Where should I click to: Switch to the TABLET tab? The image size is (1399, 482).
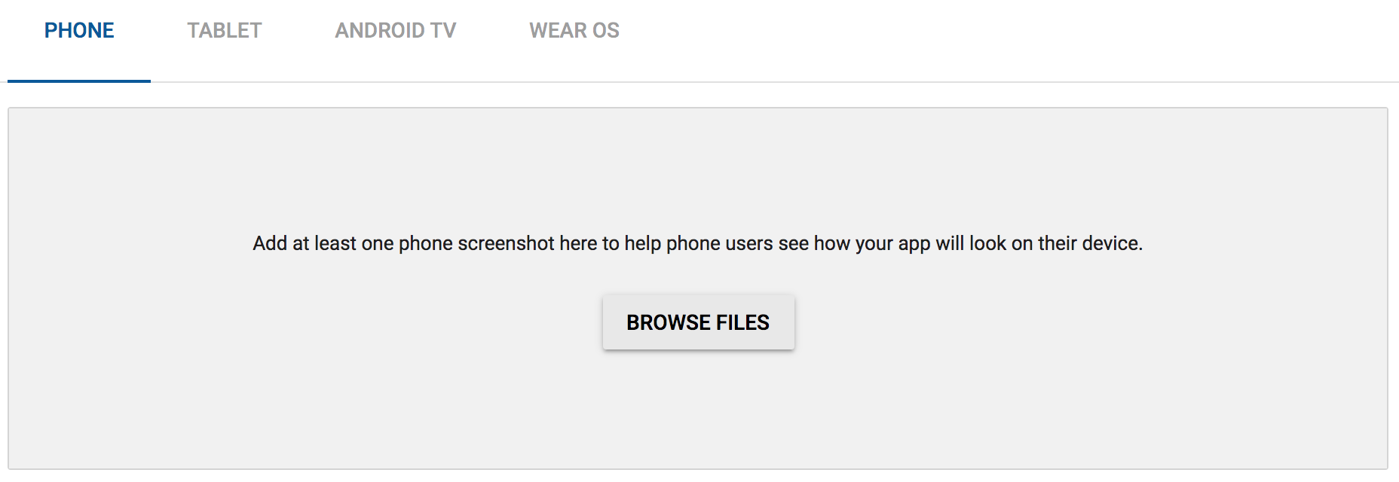click(x=225, y=31)
